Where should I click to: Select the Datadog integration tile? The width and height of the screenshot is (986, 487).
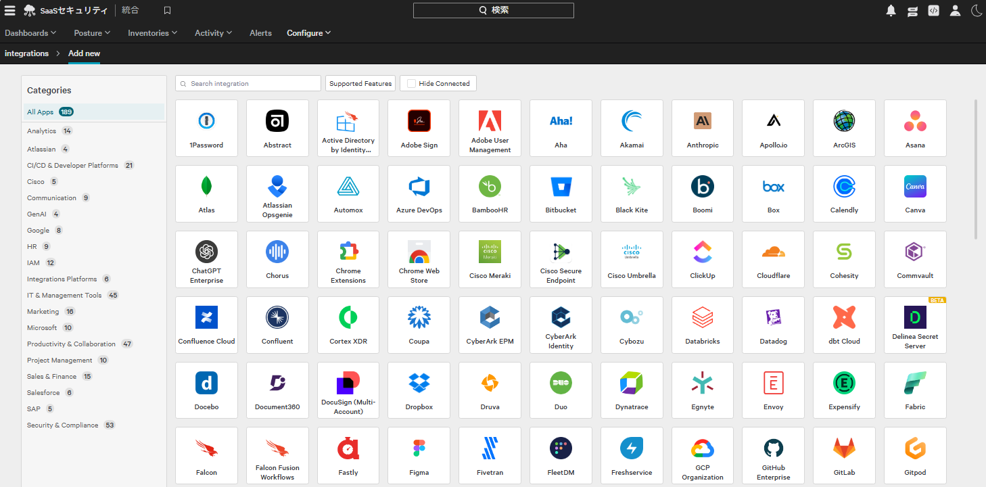click(774, 324)
